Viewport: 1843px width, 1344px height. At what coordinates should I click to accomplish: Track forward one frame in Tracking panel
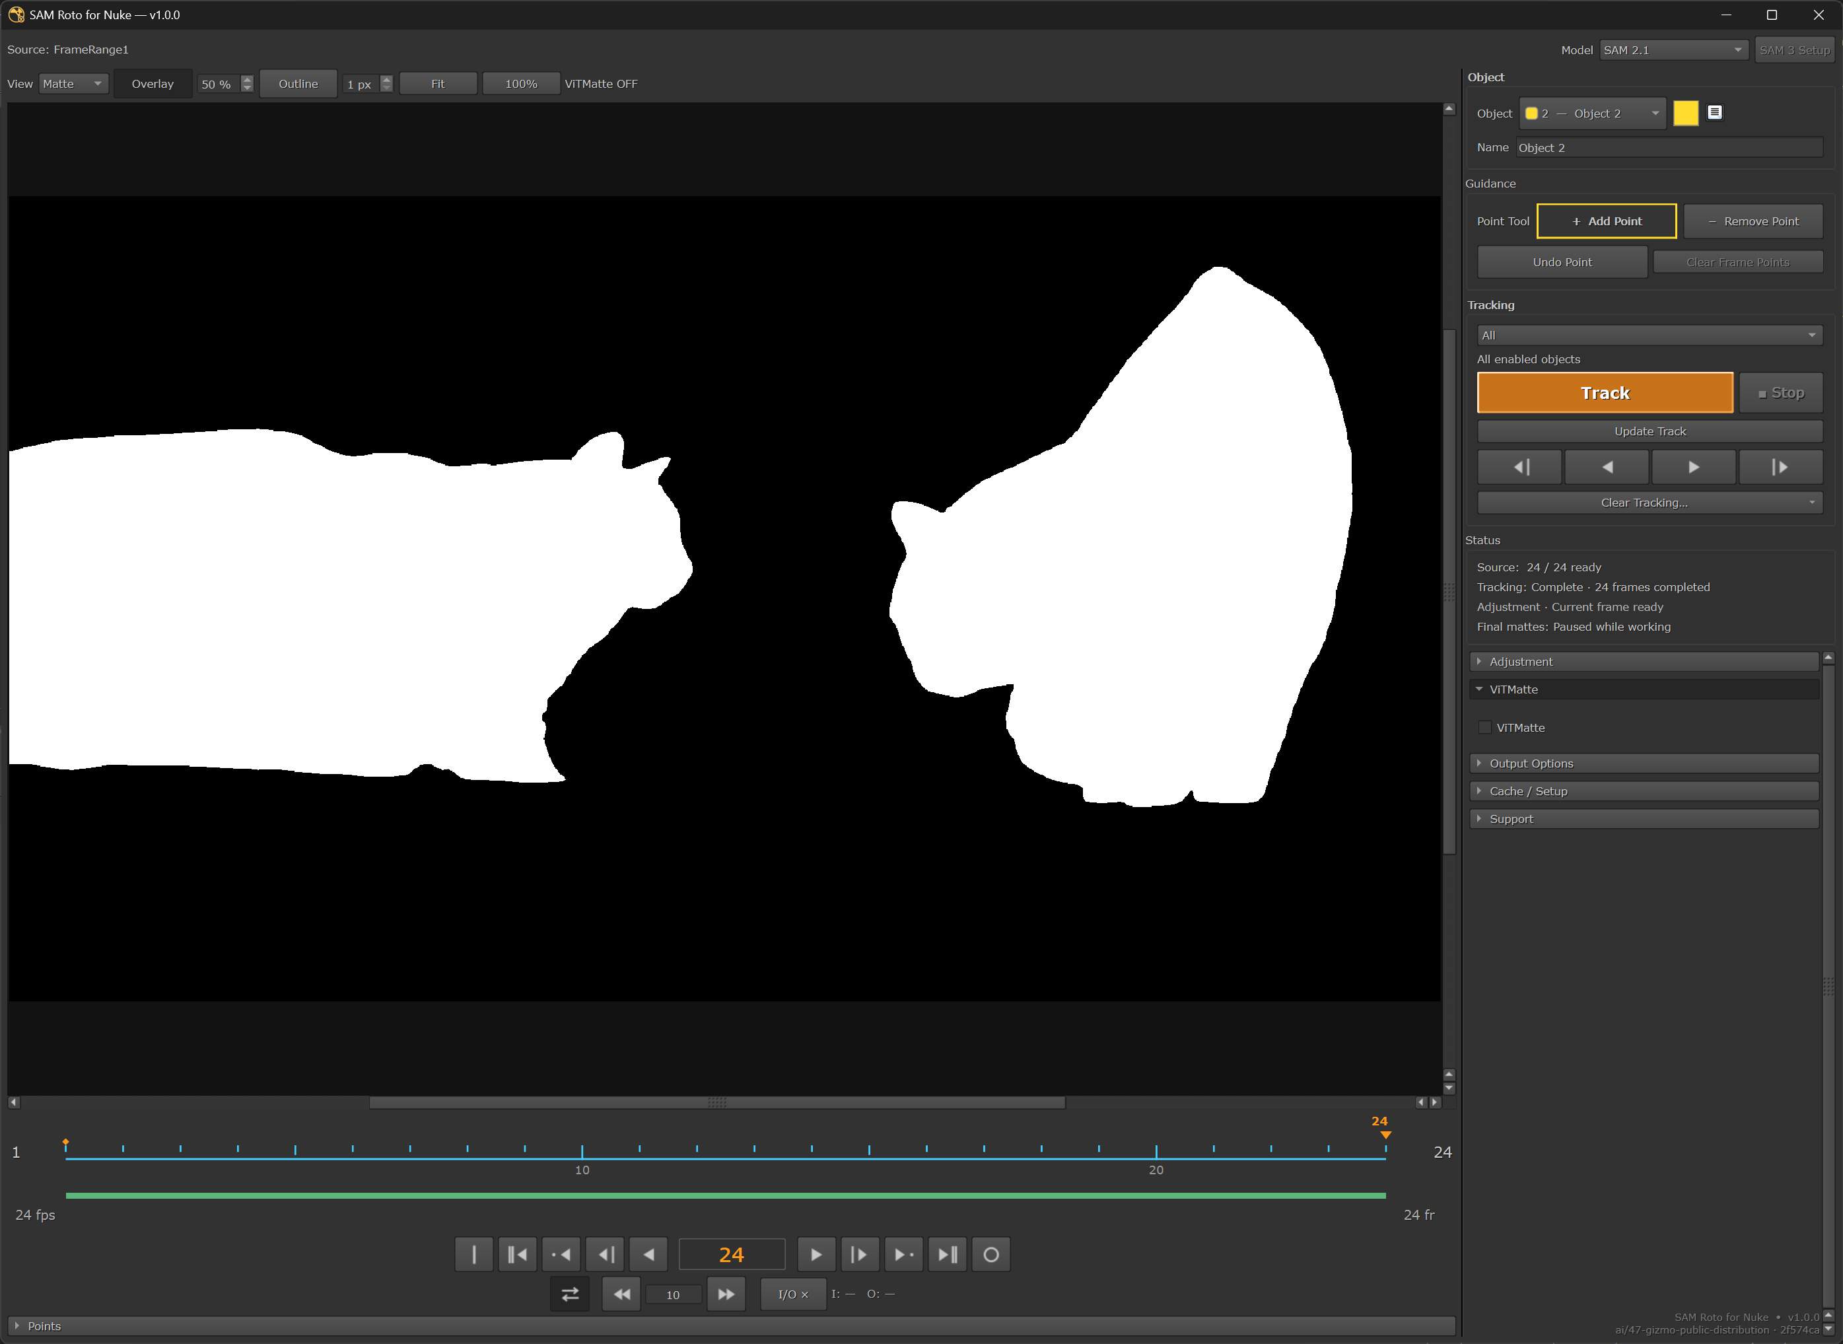pyautogui.click(x=1780, y=467)
